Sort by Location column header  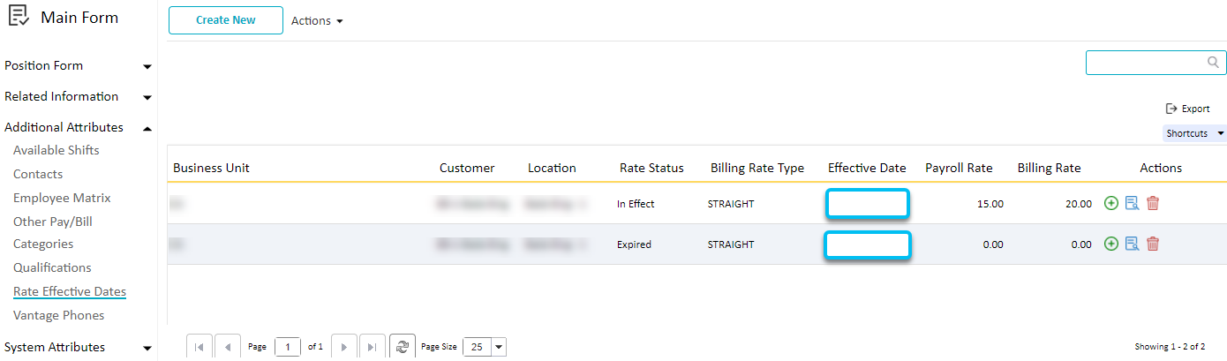[552, 168]
